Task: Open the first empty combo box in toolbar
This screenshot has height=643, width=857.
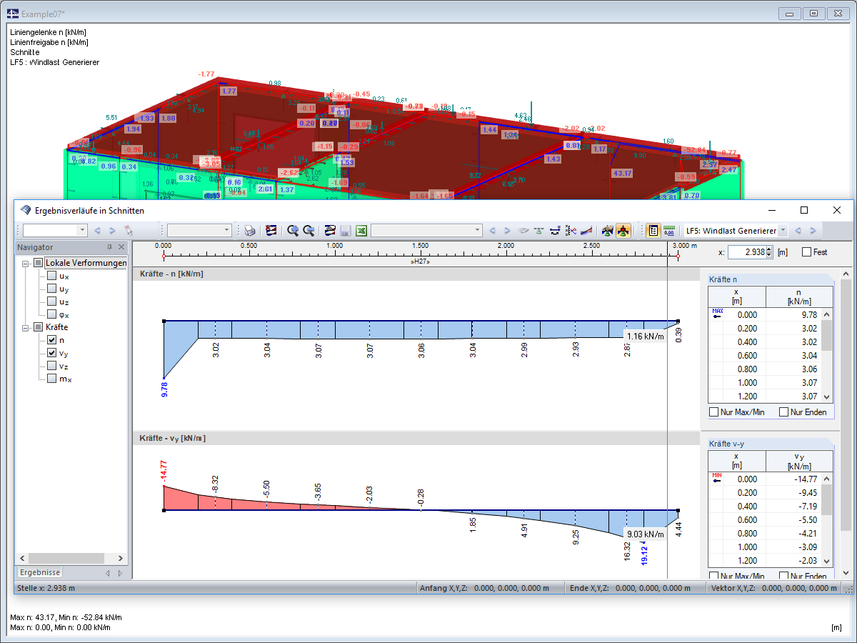Action: (82, 231)
